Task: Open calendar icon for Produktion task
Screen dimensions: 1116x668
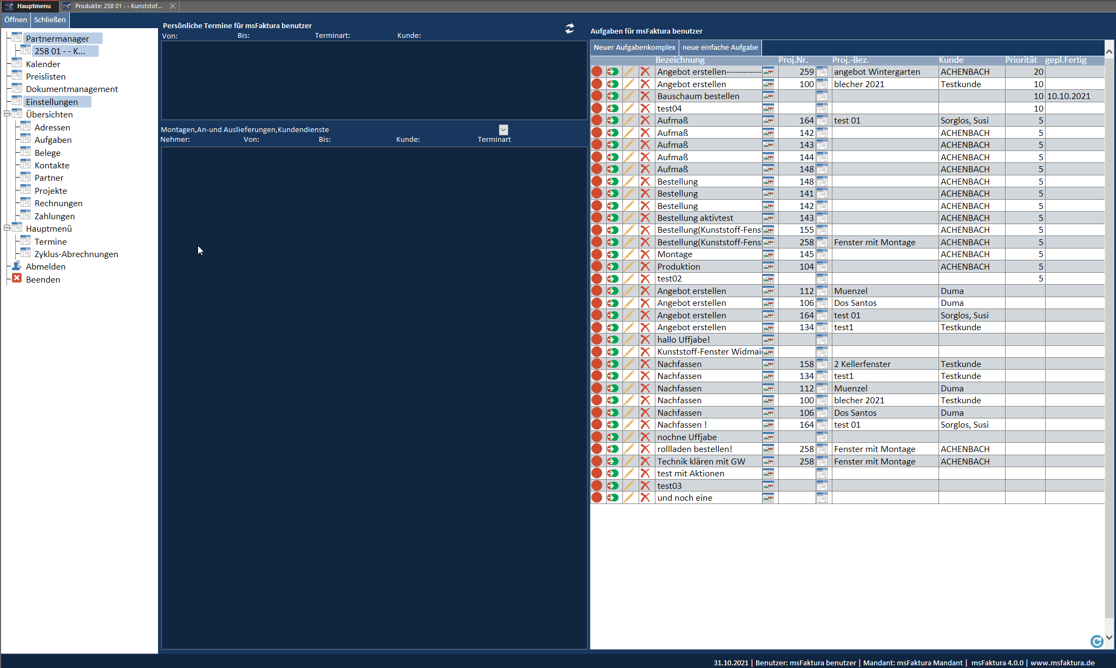Action: tap(768, 267)
